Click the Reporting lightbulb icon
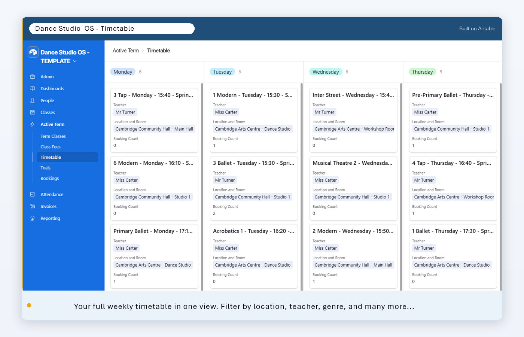 33,218
